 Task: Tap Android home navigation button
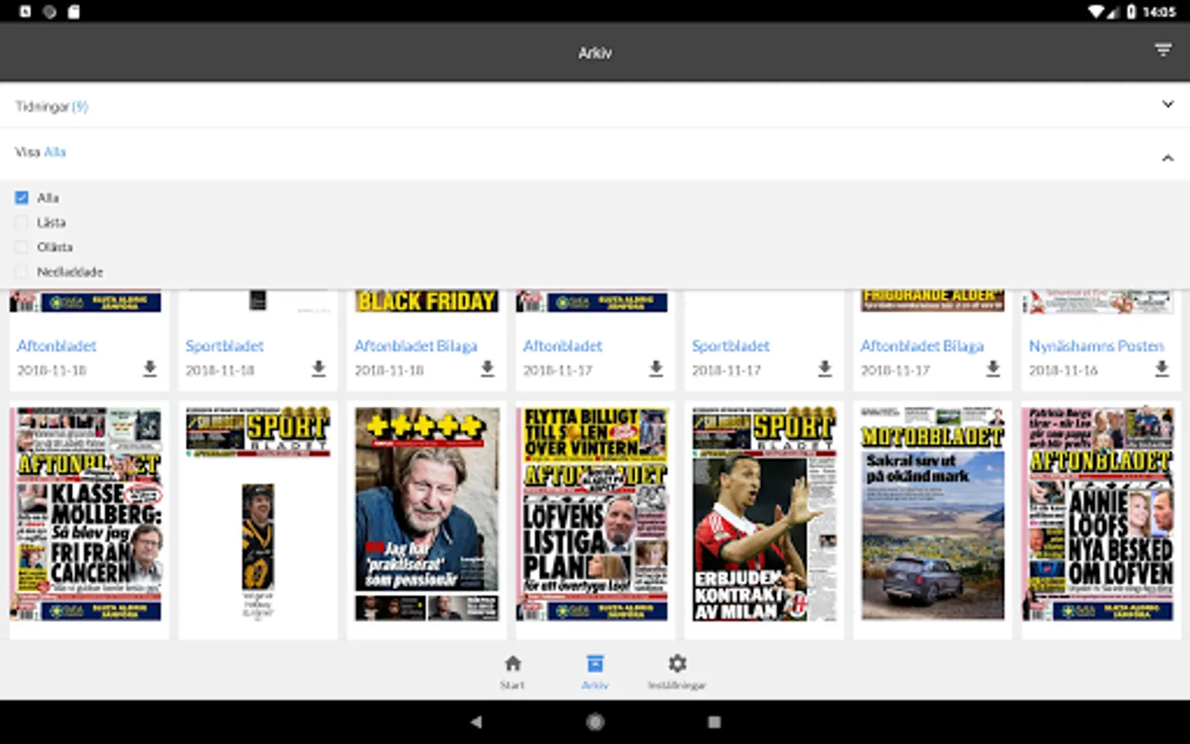595,722
